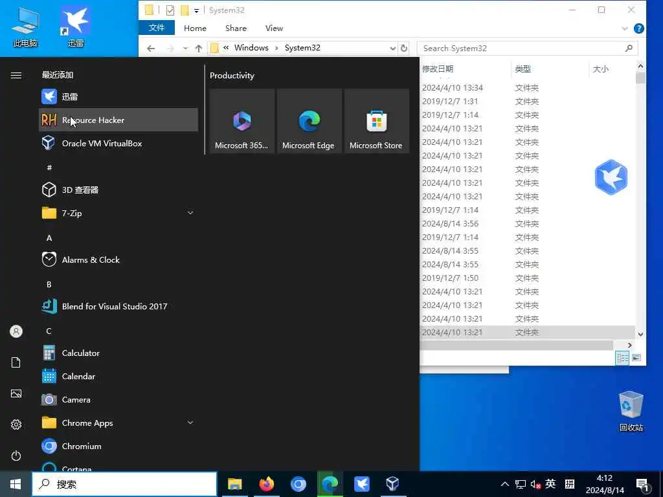Open Oracle VM VirtualBox in Start menu
Image resolution: width=663 pixels, height=497 pixels.
[118, 143]
